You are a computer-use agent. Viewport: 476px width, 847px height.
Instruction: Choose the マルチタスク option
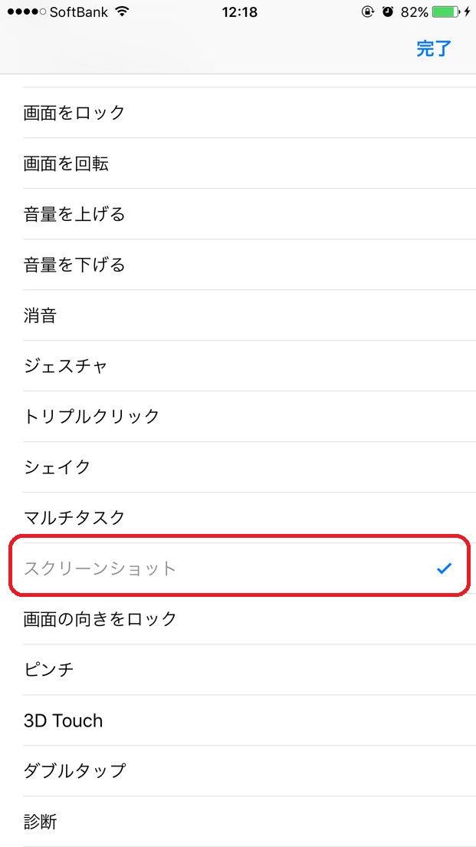click(238, 518)
